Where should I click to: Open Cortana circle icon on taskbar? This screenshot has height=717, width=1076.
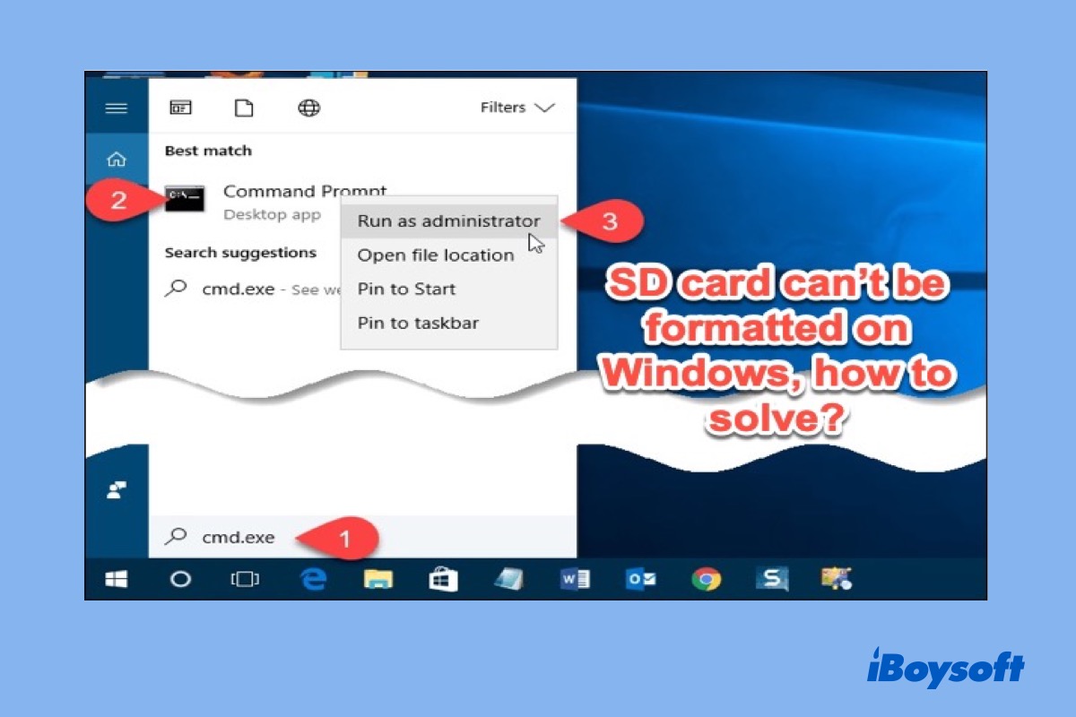180,580
